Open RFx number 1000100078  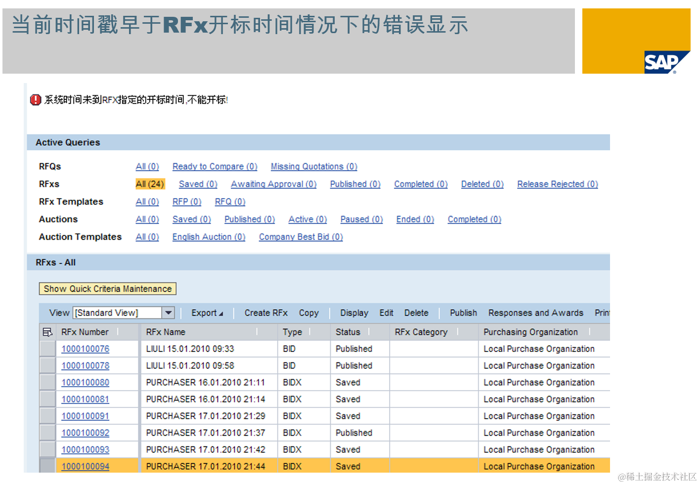[x=86, y=366]
